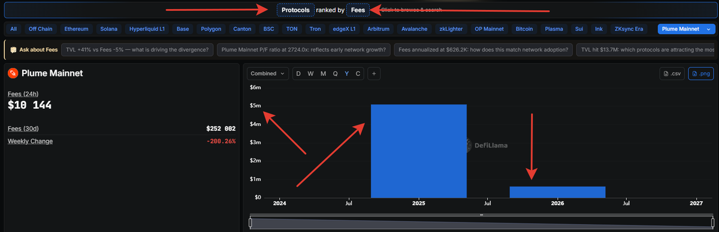Set chart interval to quarterly (Q)

coord(335,74)
